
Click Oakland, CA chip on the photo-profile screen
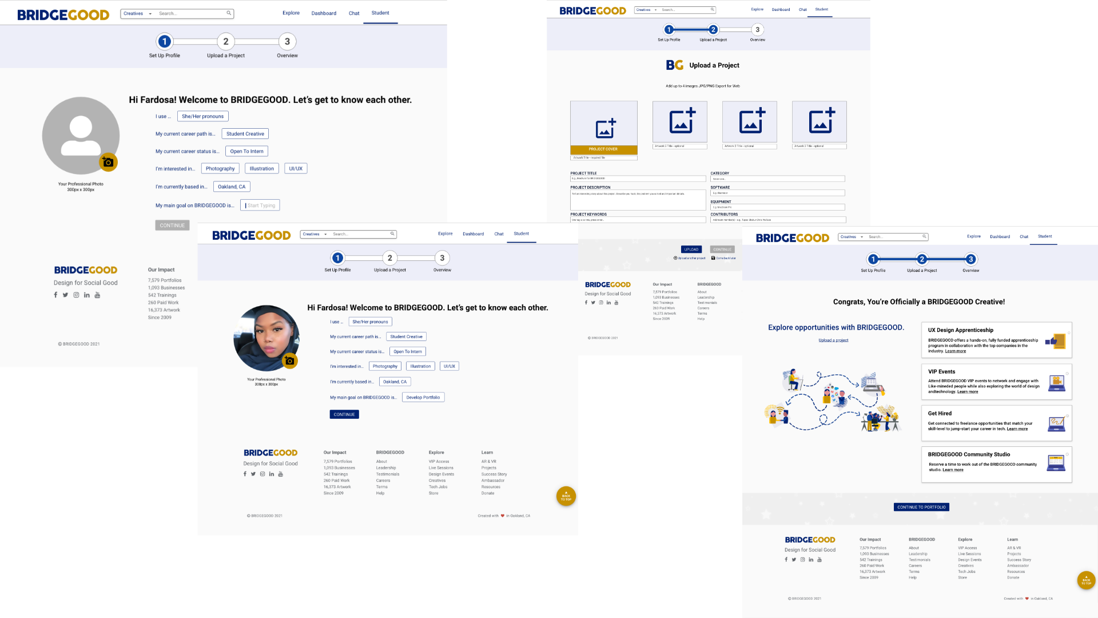point(395,382)
